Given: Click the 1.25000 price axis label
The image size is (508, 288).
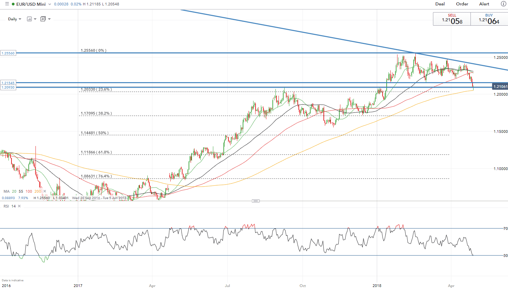Looking at the screenshot, I should click(x=501, y=57).
